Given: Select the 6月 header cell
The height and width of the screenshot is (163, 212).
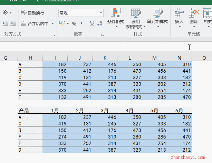Looking at the screenshot, I should [x=180, y=111].
